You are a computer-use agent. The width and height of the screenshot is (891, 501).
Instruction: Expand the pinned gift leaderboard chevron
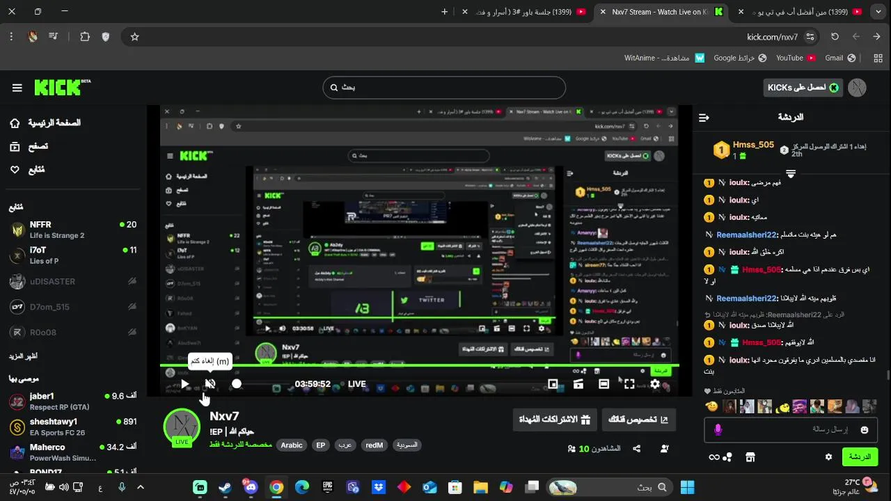tap(791, 173)
